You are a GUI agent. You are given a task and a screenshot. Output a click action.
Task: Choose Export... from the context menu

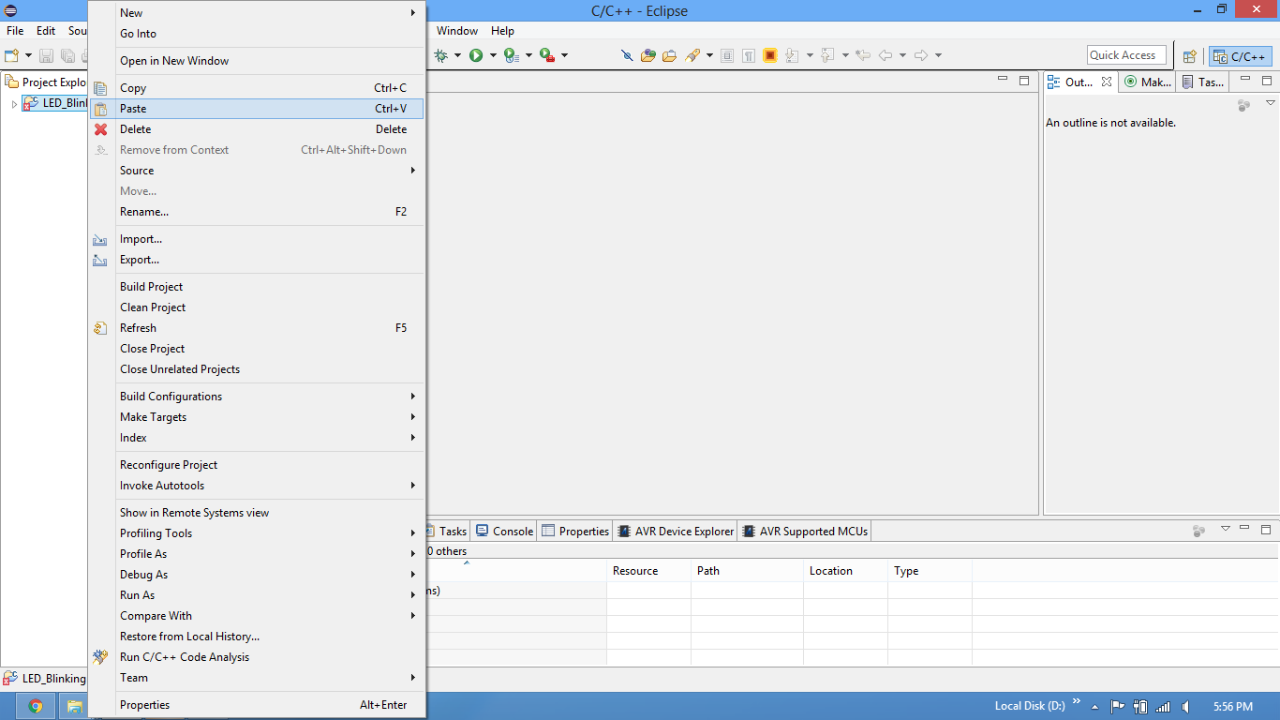[x=257, y=260]
